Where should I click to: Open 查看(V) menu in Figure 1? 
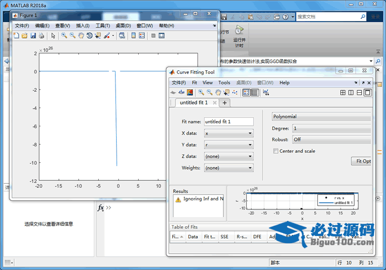click(63, 25)
